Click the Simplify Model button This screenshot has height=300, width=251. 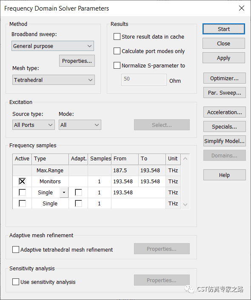224,141
